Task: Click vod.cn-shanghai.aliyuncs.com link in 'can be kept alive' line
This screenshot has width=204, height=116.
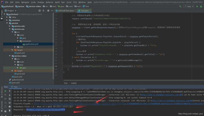Action: (161, 95)
